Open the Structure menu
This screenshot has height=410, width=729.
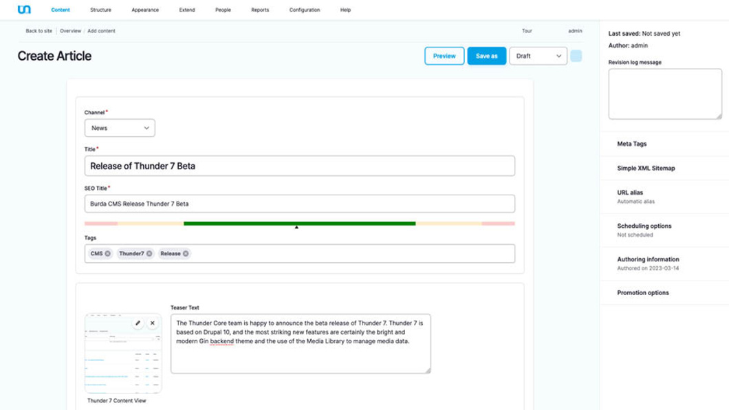pyautogui.click(x=100, y=10)
